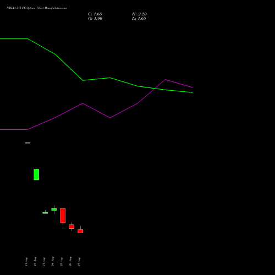Click the 11 Aug date axis label
Viewport: 275px width, 275px height.
[26, 262]
